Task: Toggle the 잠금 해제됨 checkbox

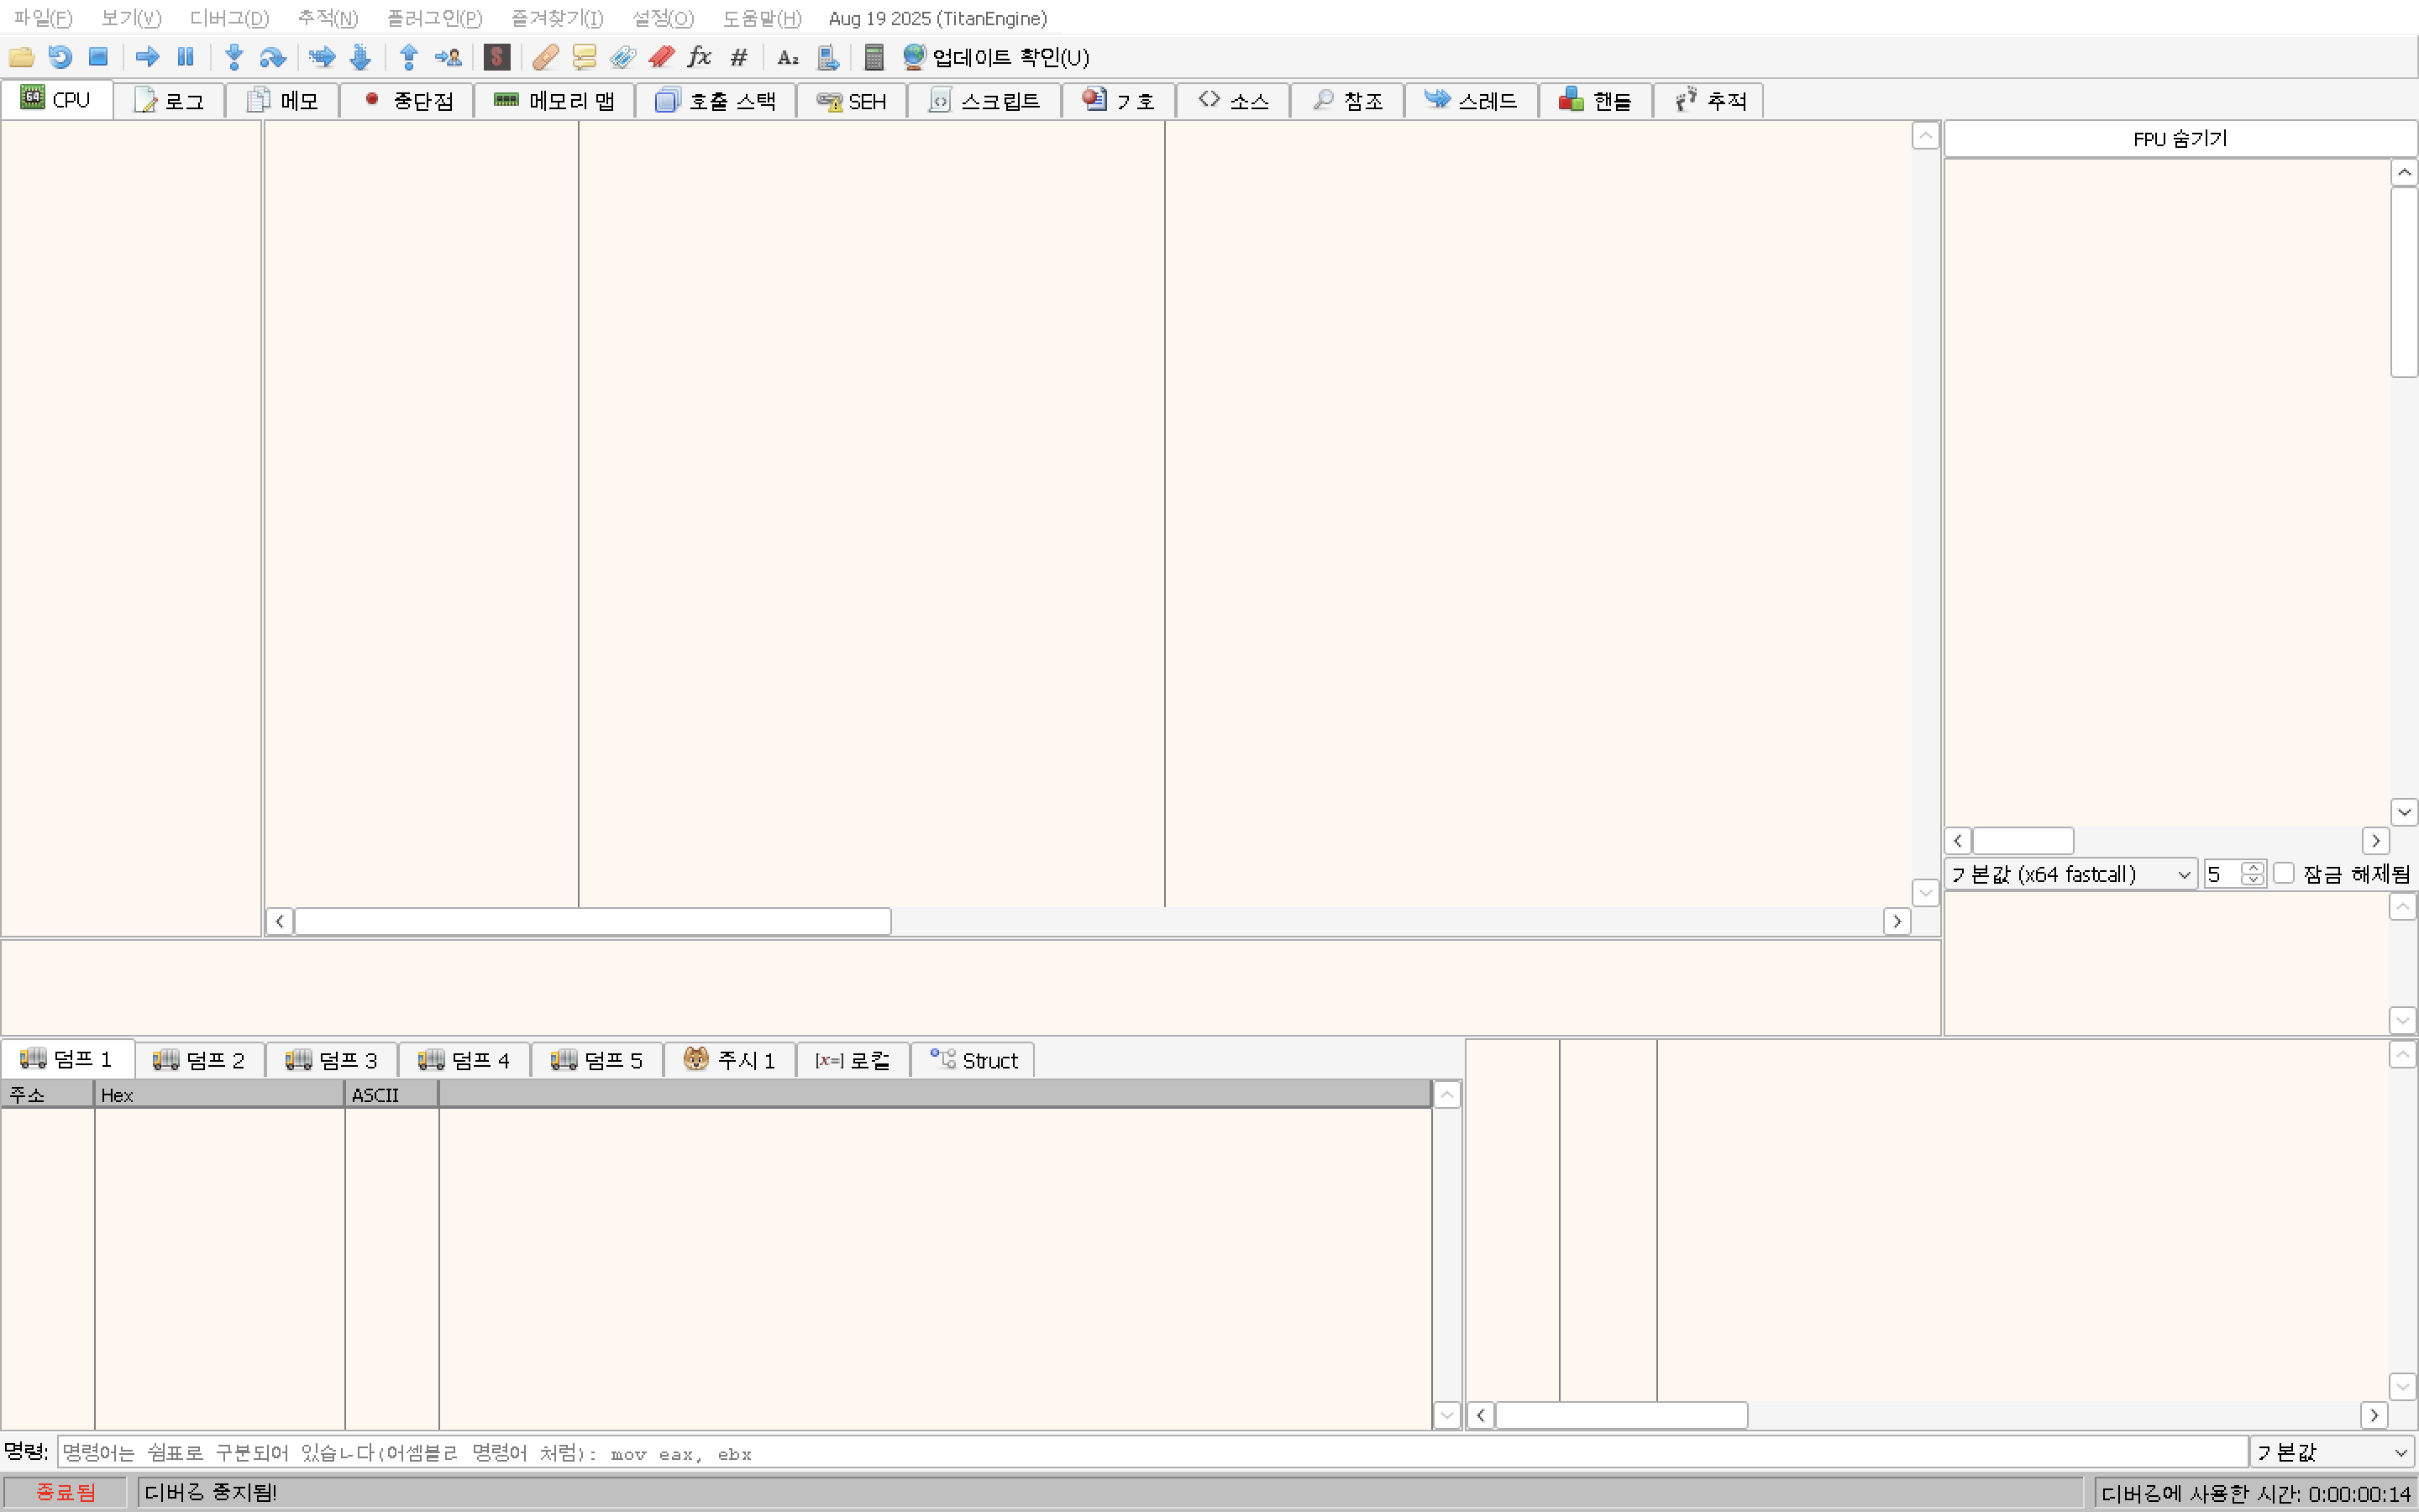Action: click(2283, 873)
